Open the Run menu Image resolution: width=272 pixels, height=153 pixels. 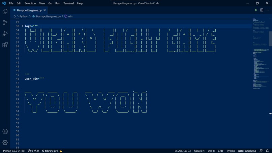pyautogui.click(x=58, y=3)
